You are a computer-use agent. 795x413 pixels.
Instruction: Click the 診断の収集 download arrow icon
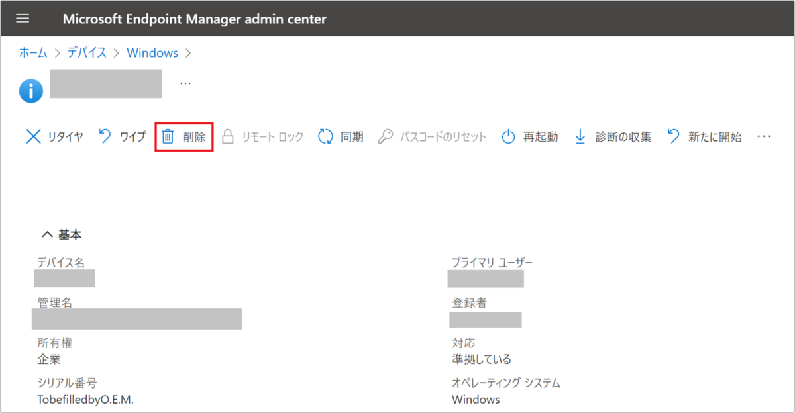[x=580, y=137]
